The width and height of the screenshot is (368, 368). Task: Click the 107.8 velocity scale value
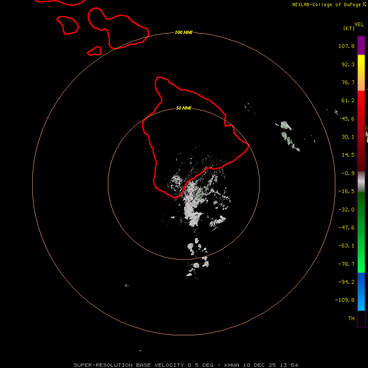346,46
